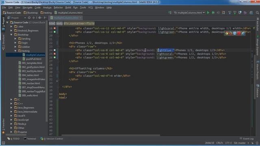This screenshot has height=146, width=260.
Task: Open the VCS menu
Action: (90, 8)
